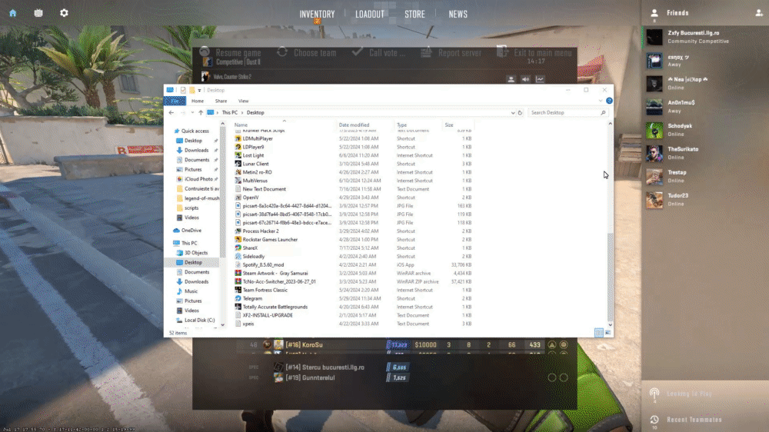Select the Sideloadly shortcut icon

238,257
